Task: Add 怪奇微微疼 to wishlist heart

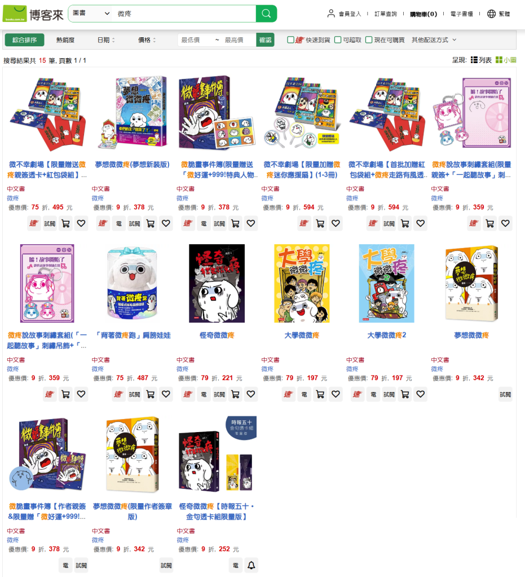Action: 251,394
